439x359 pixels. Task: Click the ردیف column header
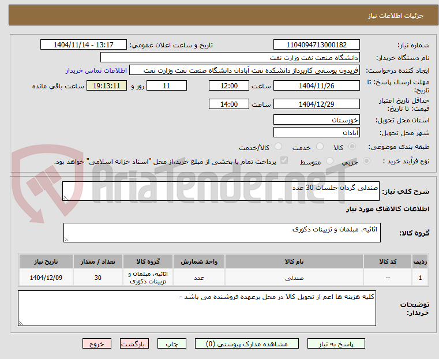click(420, 261)
